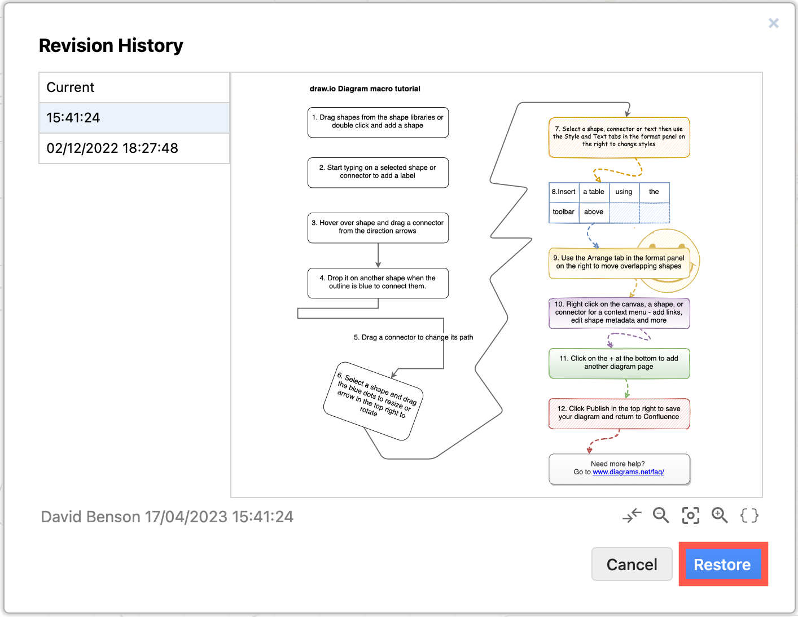
Task: Click the orange step 7 rounded box
Action: 619,136
